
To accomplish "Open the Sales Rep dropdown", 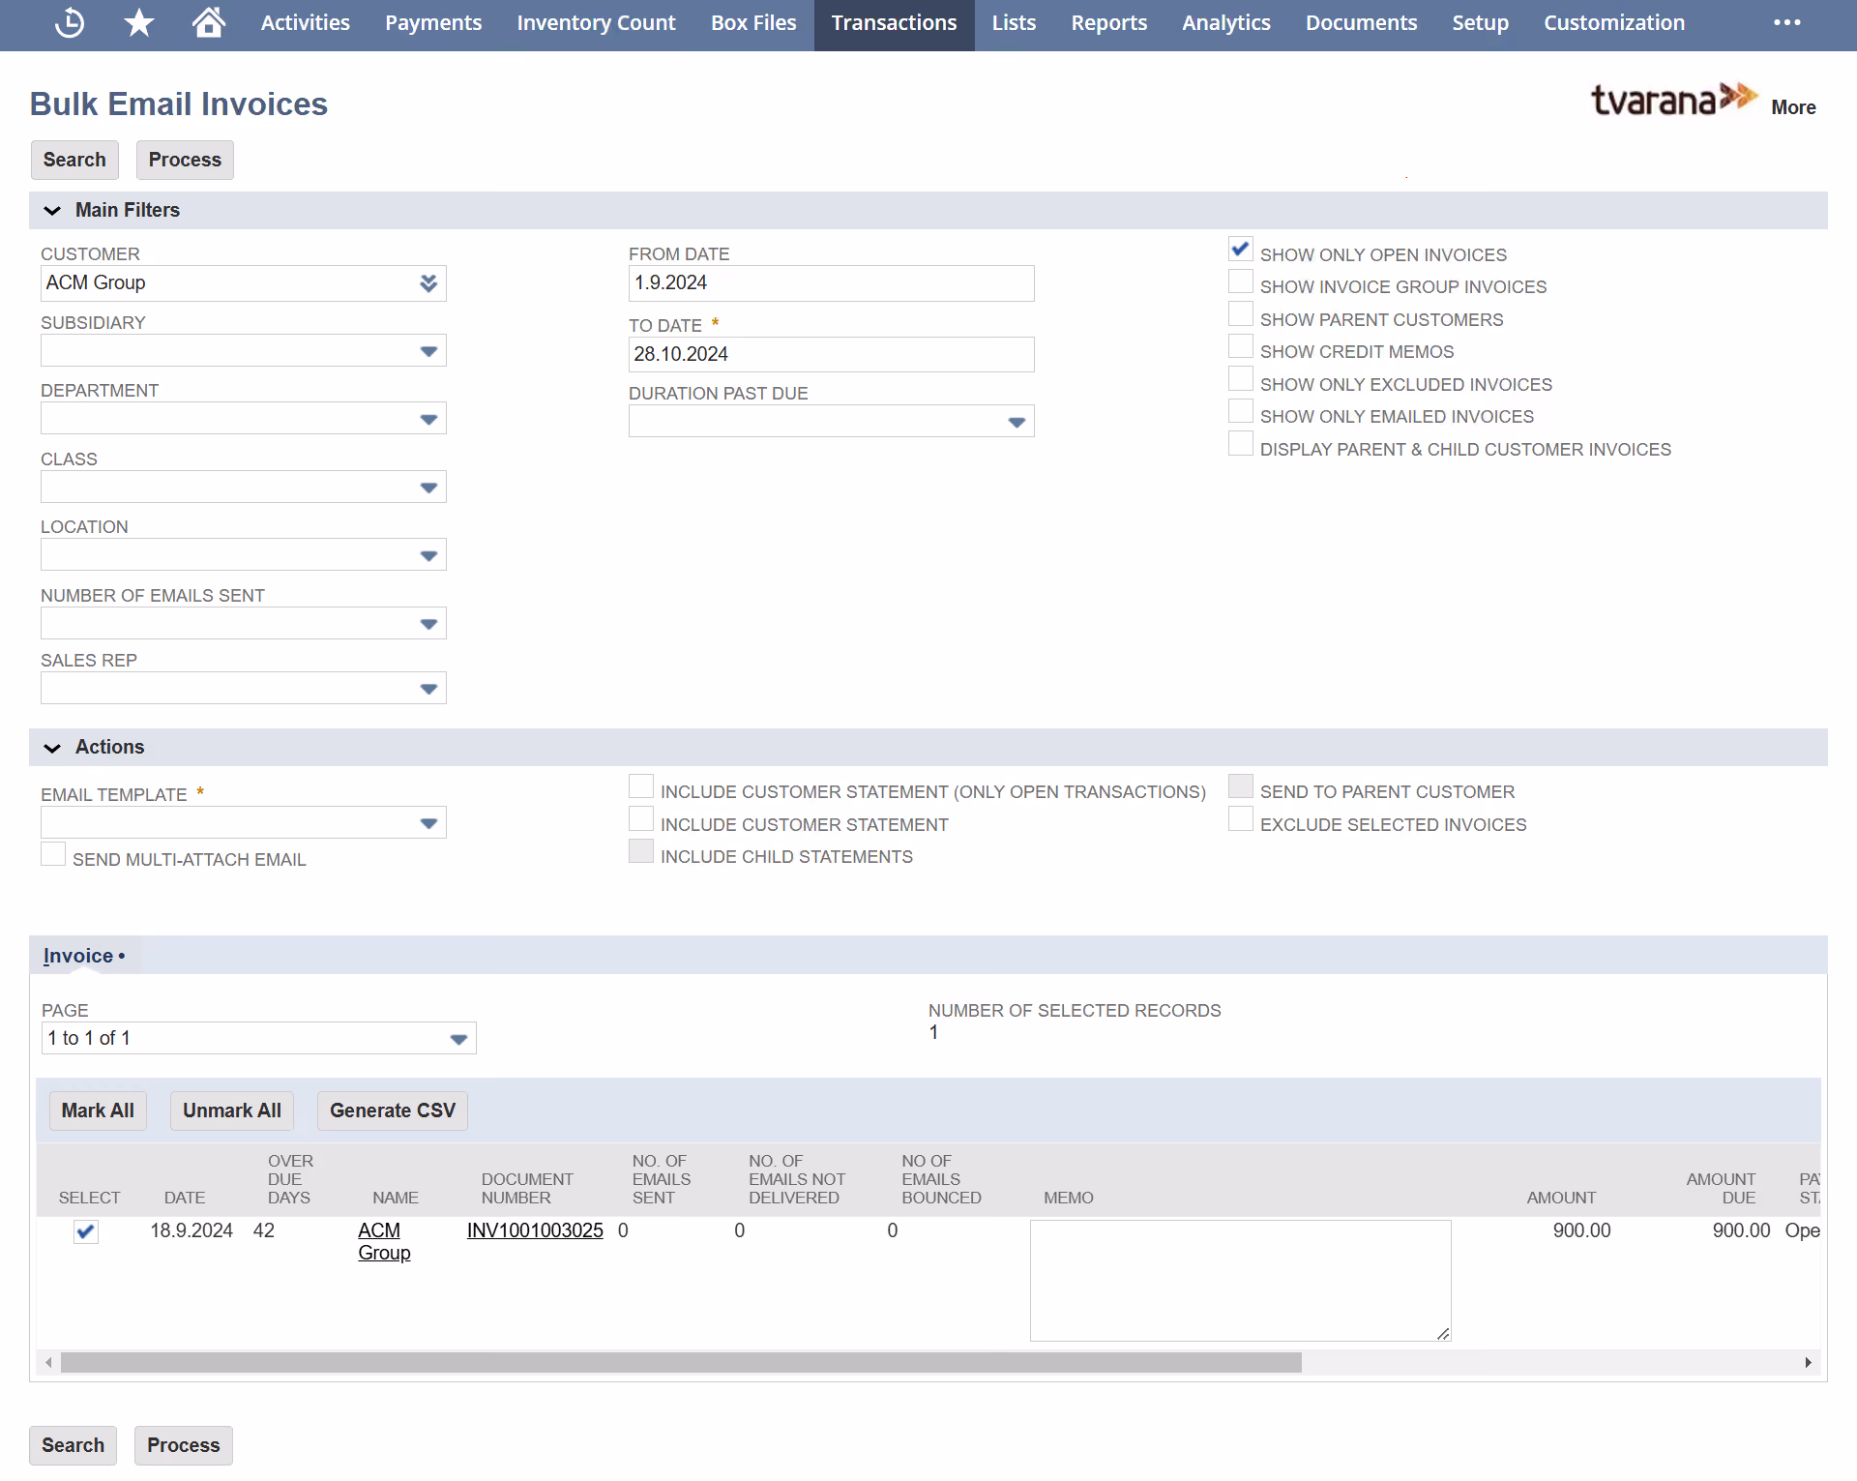I will pos(428,689).
